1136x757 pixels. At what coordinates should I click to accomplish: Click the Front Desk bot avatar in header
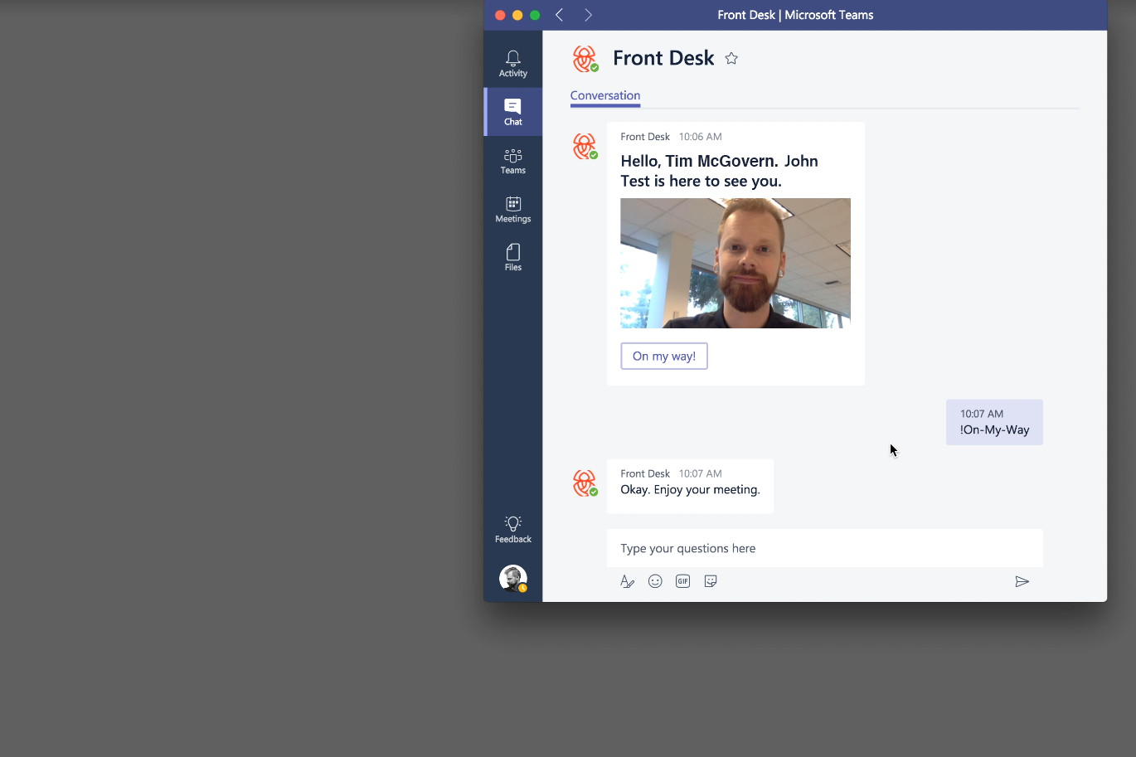[x=585, y=59]
